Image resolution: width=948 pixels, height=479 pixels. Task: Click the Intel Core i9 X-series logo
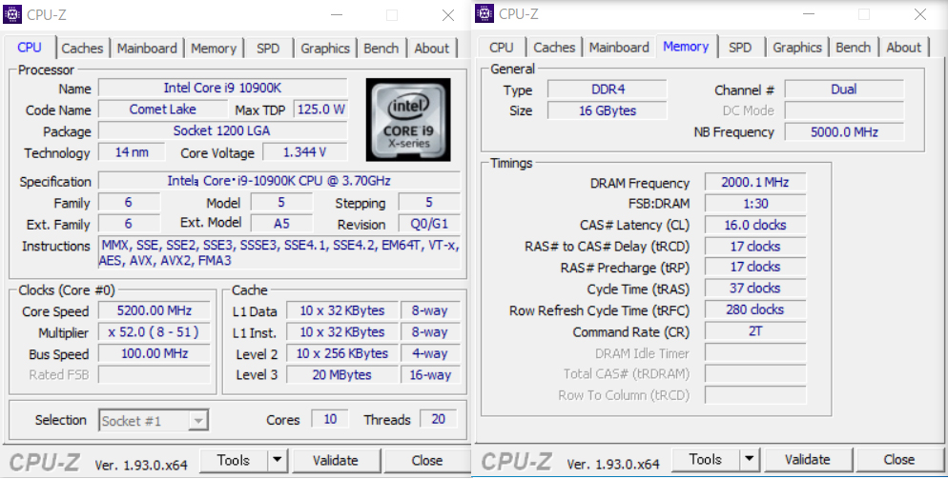[x=408, y=120]
